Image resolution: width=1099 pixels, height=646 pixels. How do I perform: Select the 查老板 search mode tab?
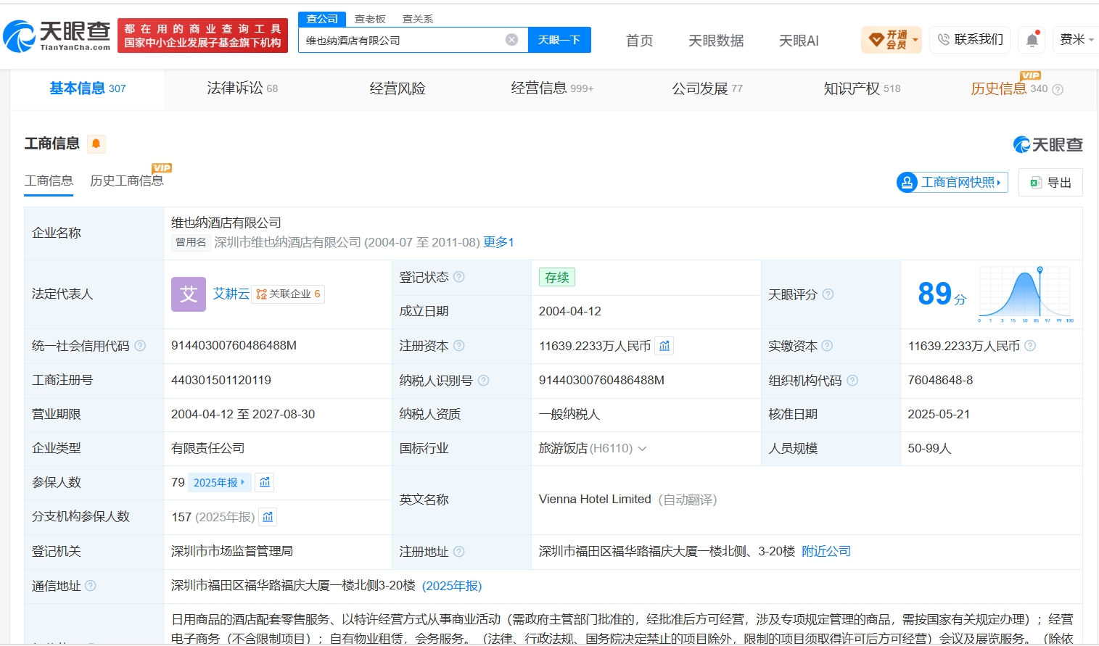[370, 19]
